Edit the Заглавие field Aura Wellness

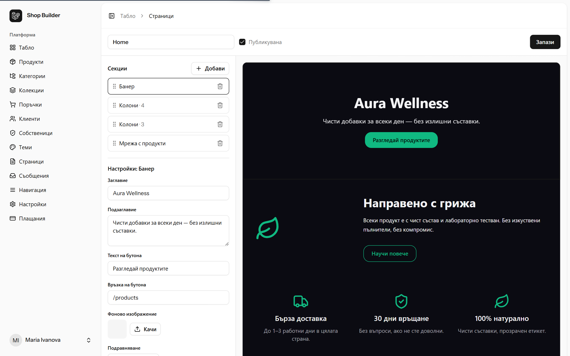(x=168, y=193)
